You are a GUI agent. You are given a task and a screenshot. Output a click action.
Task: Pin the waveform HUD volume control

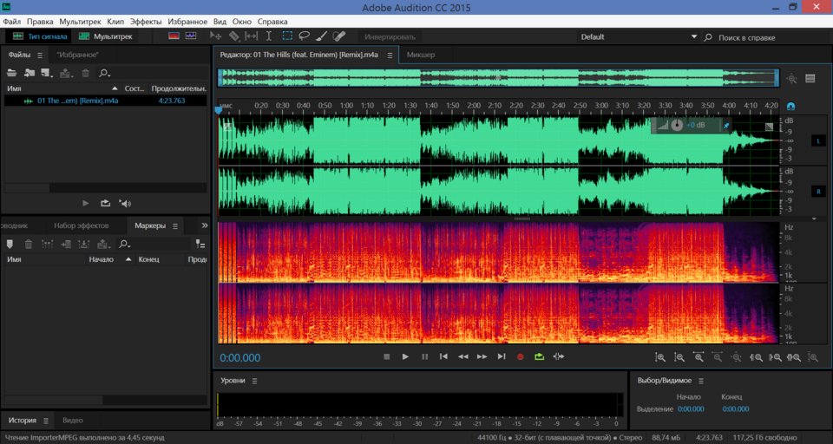[x=726, y=126]
